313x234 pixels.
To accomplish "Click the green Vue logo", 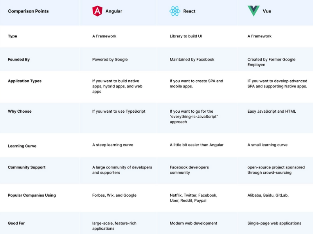I will click(253, 11).
